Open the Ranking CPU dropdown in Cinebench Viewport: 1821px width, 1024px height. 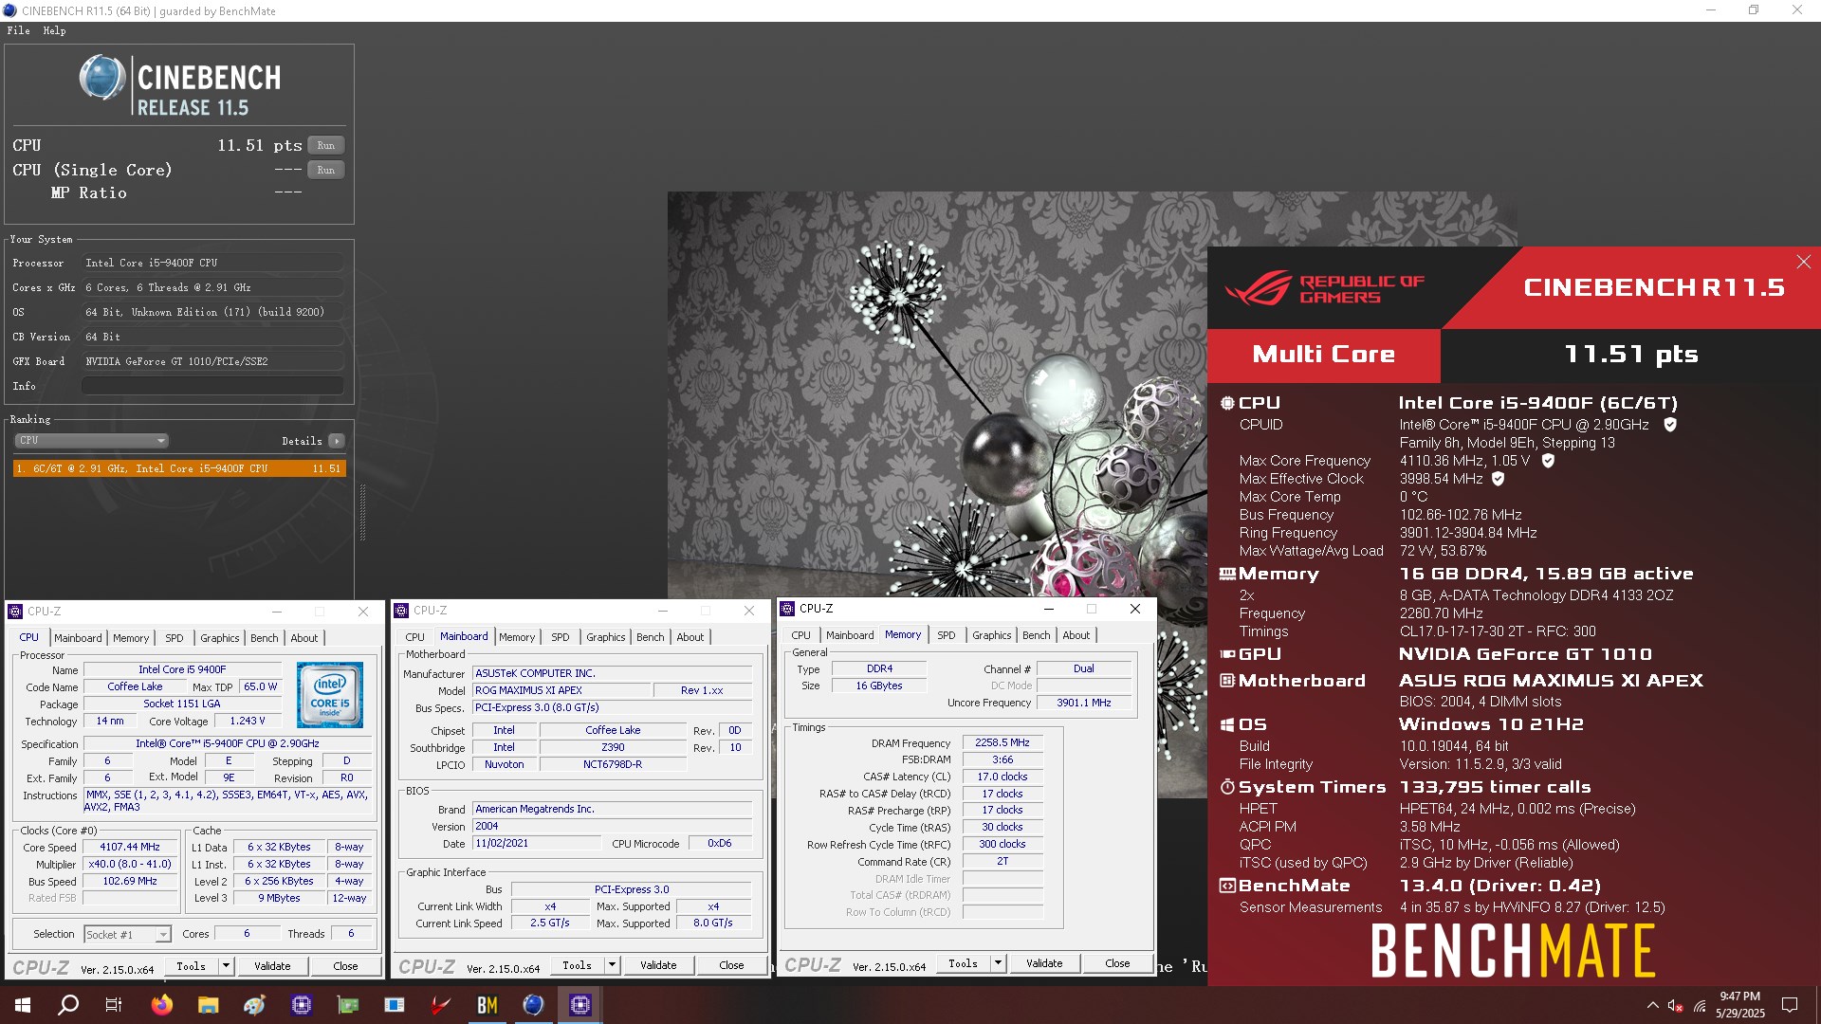pyautogui.click(x=92, y=441)
